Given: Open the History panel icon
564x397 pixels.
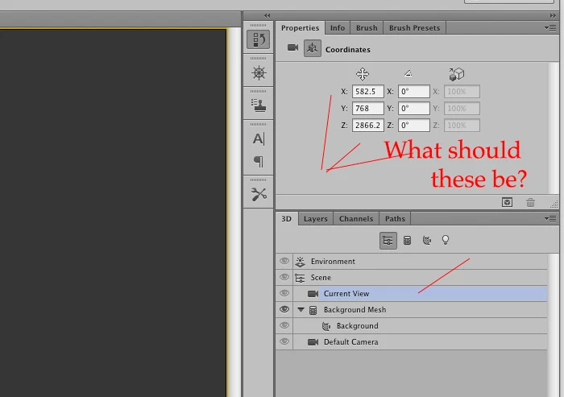Looking at the screenshot, I should [x=259, y=39].
